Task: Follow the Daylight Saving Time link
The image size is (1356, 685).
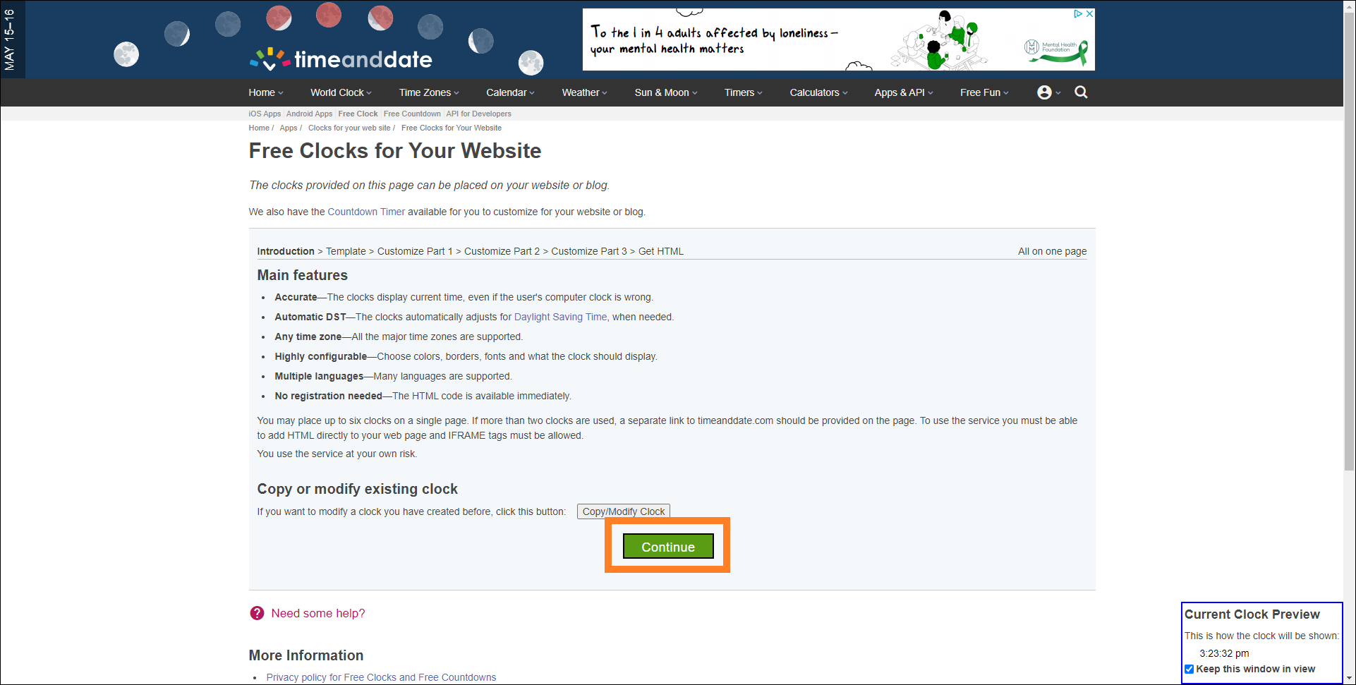Action: point(560,317)
